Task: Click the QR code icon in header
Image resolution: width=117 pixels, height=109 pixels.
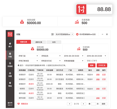Action: click(x=52, y=34)
